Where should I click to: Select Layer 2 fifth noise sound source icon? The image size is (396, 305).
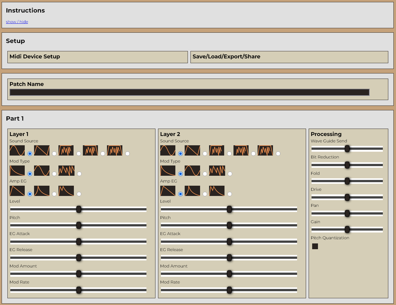pyautogui.click(x=265, y=150)
